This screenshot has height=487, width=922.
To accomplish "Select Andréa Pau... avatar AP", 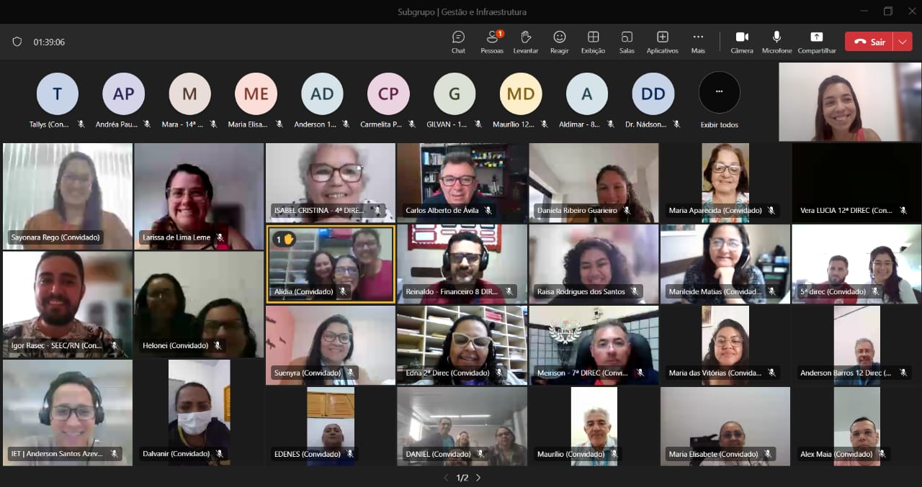I will pyautogui.click(x=123, y=94).
